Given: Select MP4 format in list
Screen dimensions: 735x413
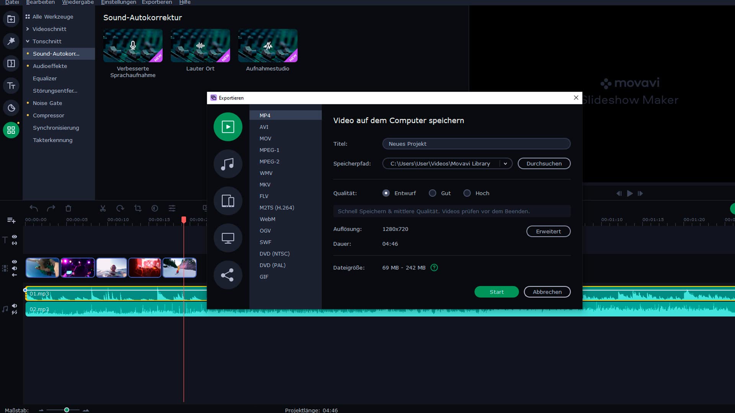Looking at the screenshot, I should pos(286,115).
